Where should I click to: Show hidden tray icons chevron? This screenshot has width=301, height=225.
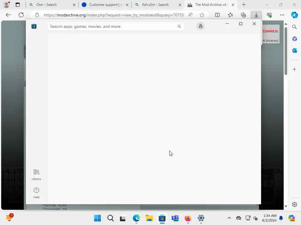coord(229,218)
